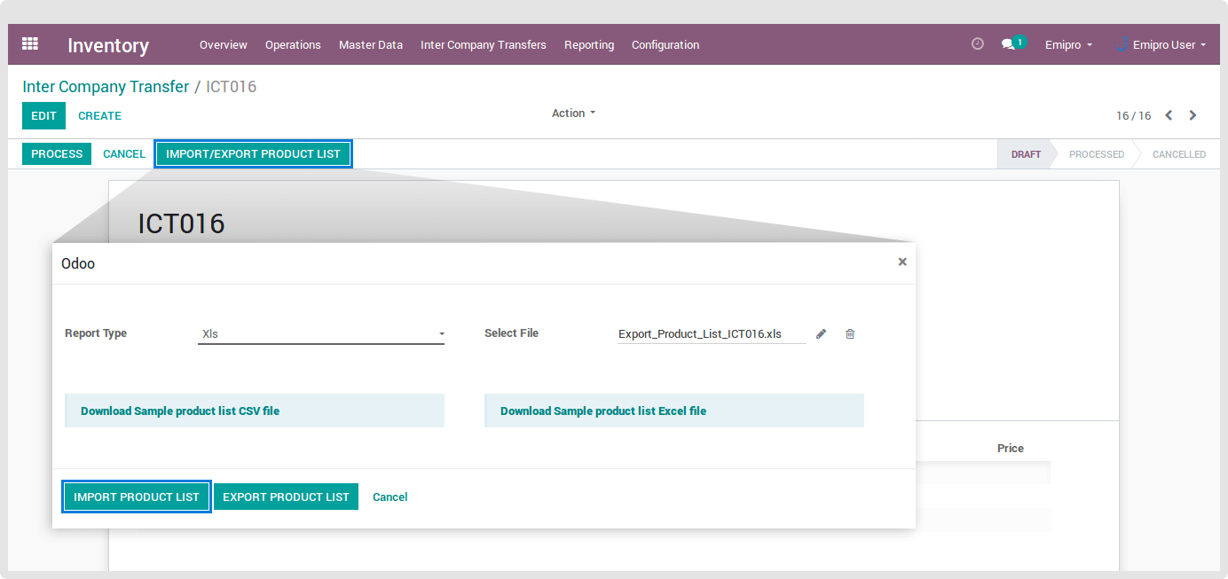Click the Import Product List button
Viewport: 1228px width, 579px height.
(137, 497)
